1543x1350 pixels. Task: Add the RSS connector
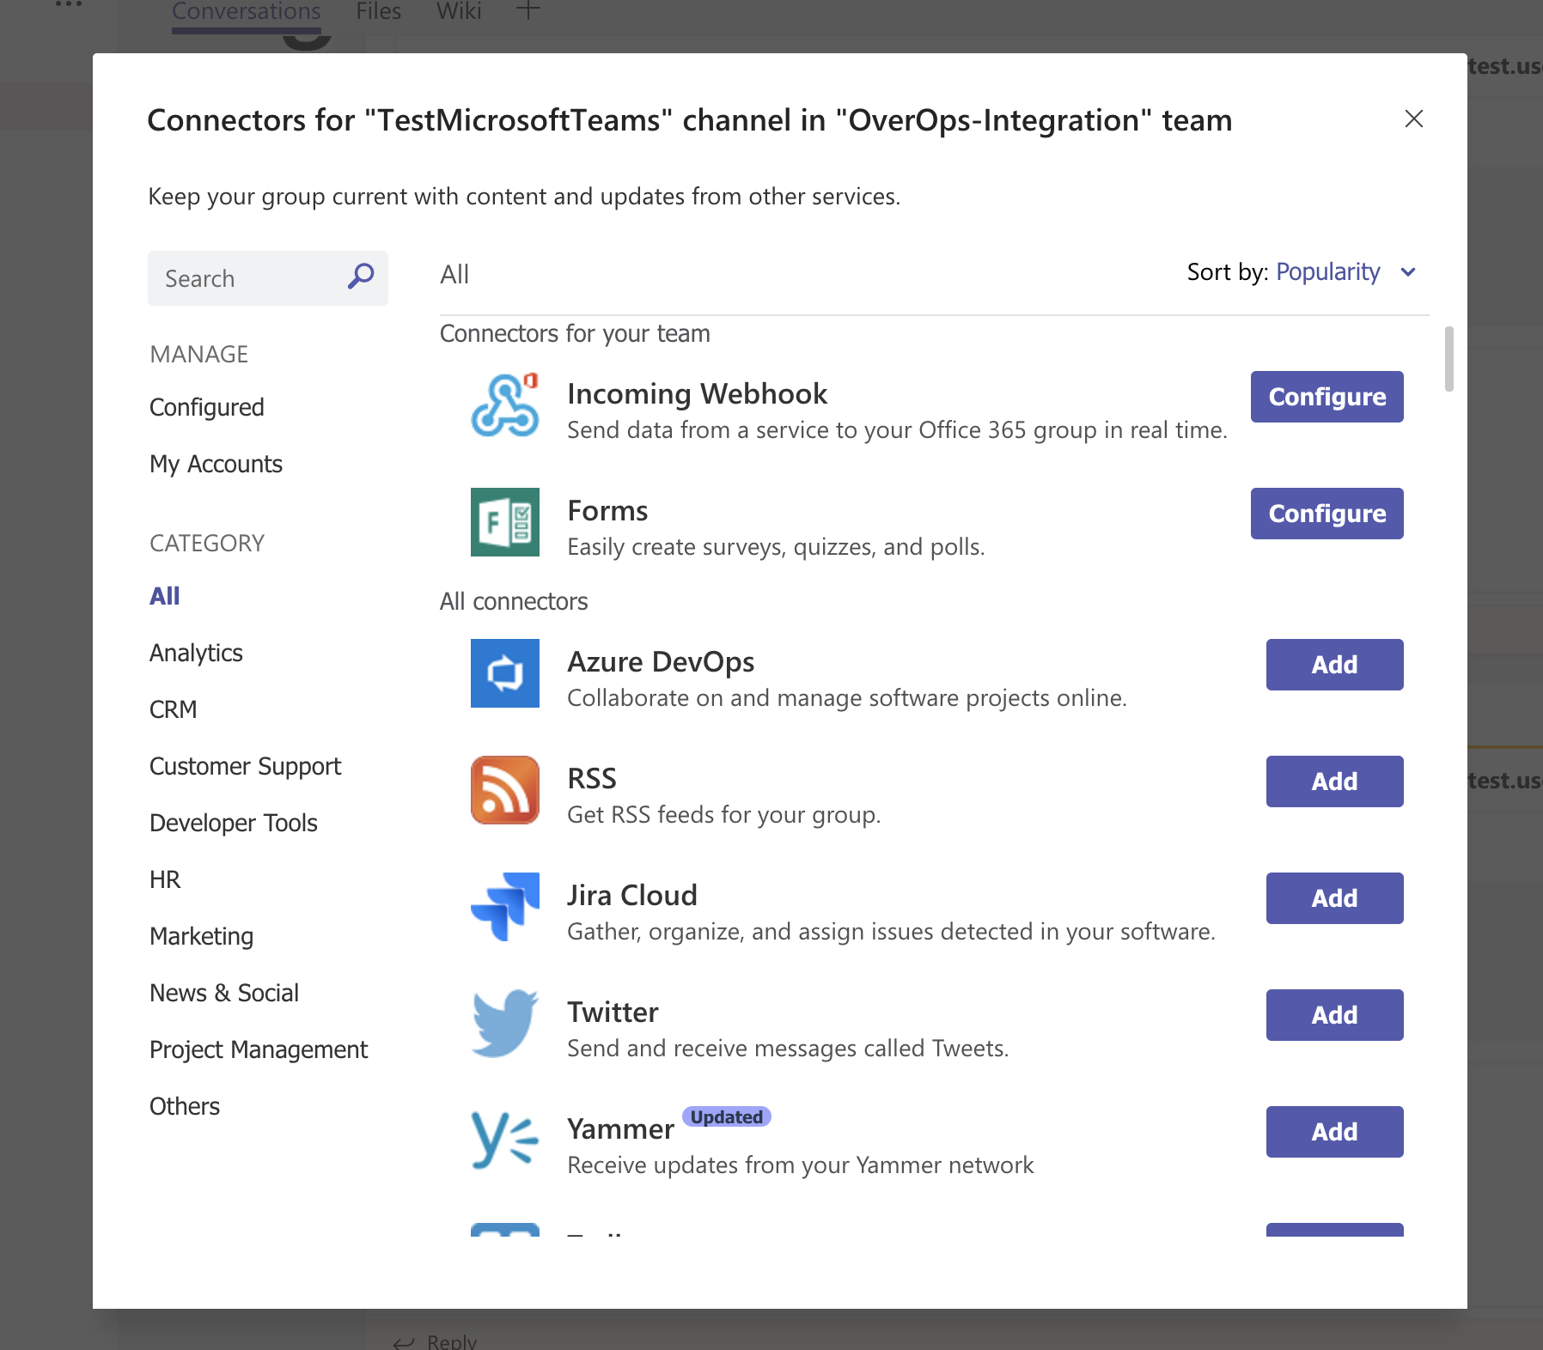(1335, 781)
